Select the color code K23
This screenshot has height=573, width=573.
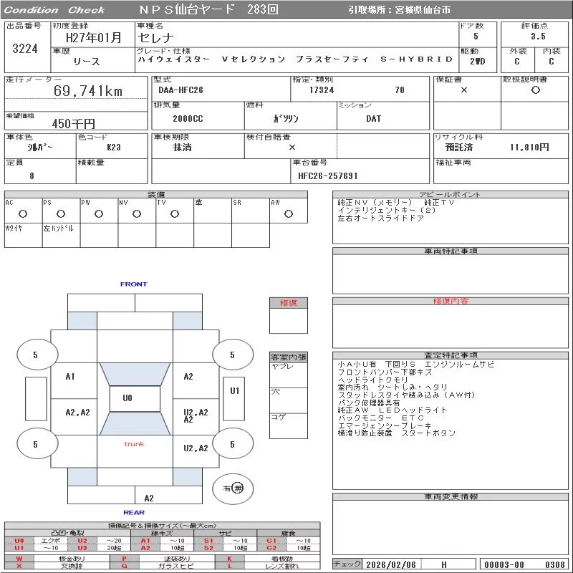(114, 148)
